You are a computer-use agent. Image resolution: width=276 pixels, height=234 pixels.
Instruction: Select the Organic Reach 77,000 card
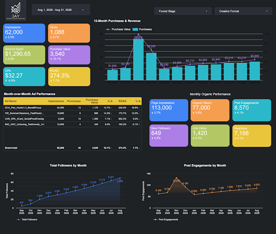(x=210, y=110)
